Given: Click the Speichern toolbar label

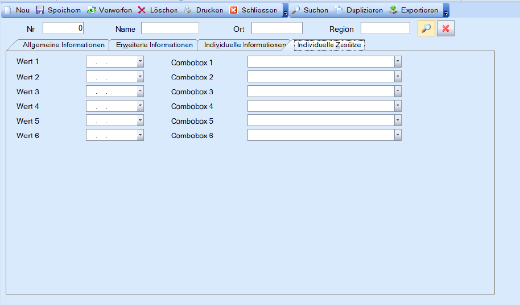Looking at the screenshot, I should tap(64, 10).
